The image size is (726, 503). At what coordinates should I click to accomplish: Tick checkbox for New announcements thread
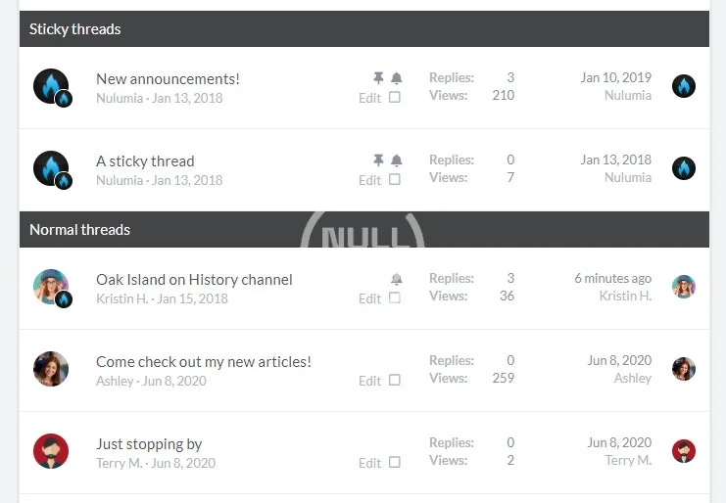coord(395,98)
